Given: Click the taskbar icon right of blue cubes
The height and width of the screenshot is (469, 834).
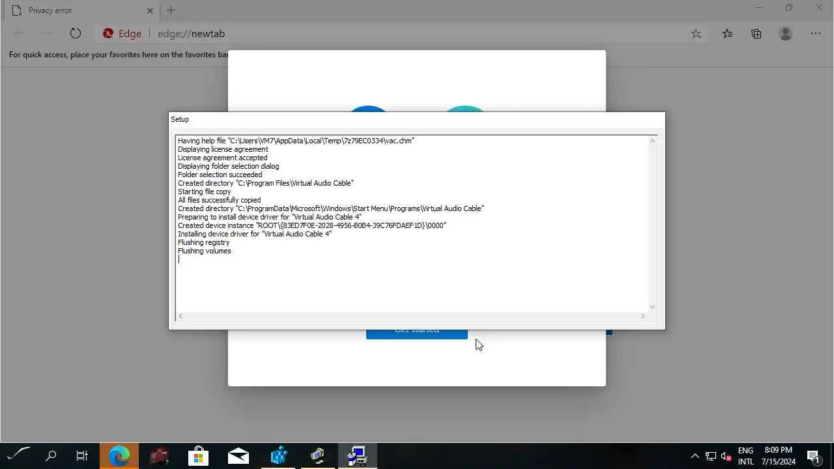Looking at the screenshot, I should coord(318,456).
